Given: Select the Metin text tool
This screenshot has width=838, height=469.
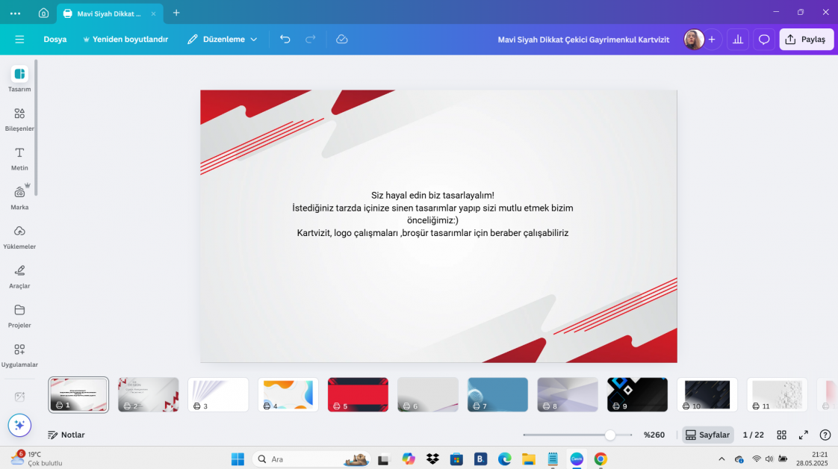Looking at the screenshot, I should click(19, 157).
